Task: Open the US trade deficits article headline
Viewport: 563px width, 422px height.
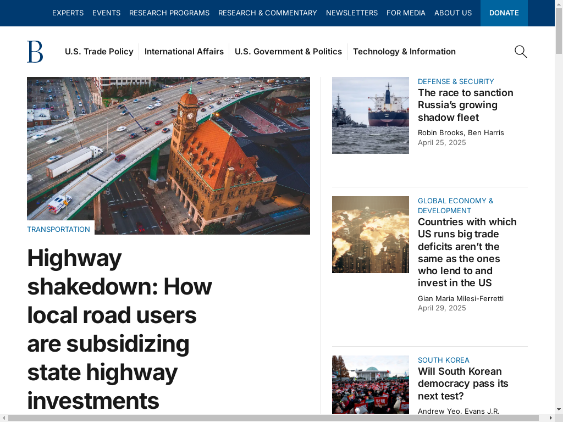Action: click(467, 252)
